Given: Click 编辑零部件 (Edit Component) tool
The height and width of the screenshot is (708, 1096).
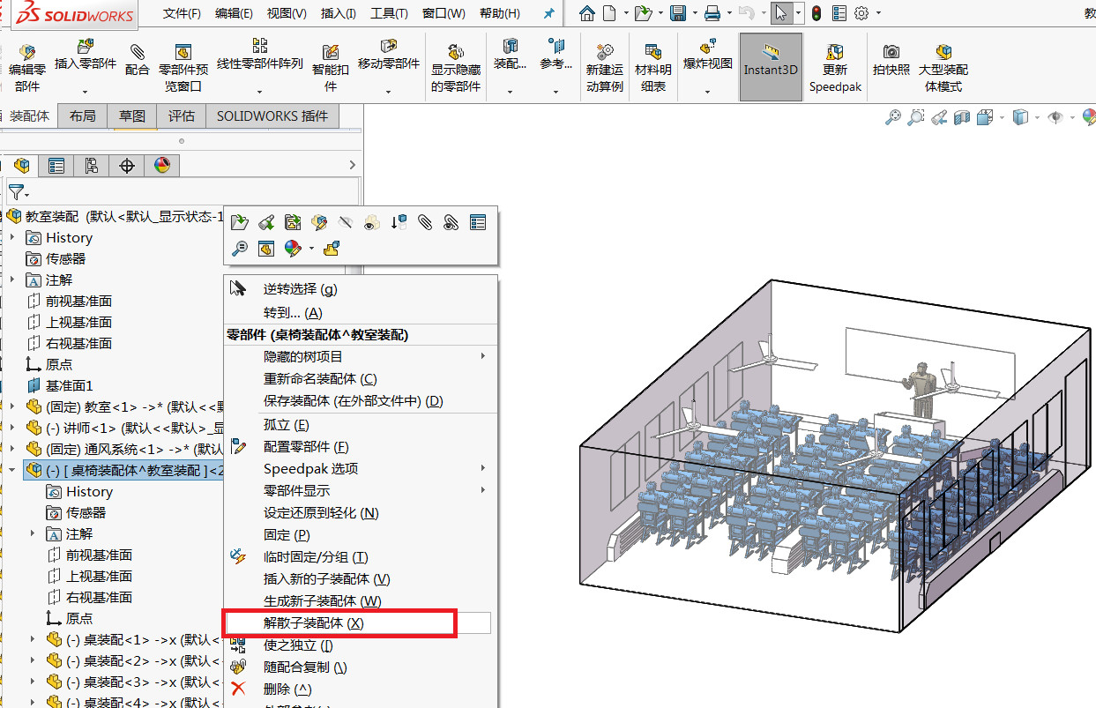Looking at the screenshot, I should point(27,68).
